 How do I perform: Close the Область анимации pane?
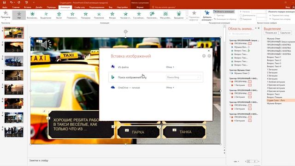[x=259, y=28]
